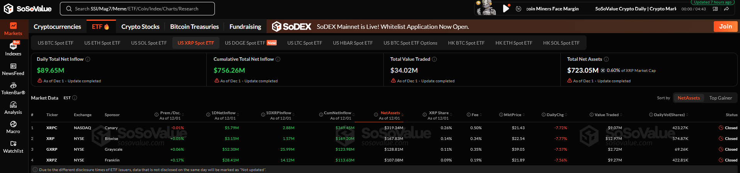Play the Crypto Daily podcast
Viewport: 740px width, 173px height.
(x=506, y=8)
